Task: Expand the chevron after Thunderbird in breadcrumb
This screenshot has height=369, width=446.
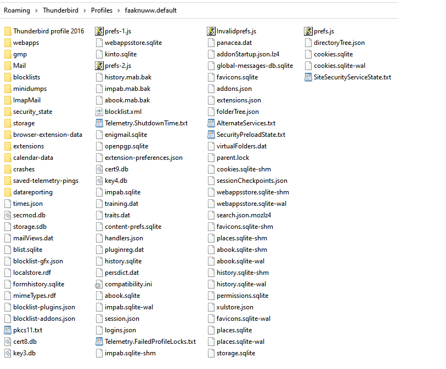Action: click(x=85, y=10)
